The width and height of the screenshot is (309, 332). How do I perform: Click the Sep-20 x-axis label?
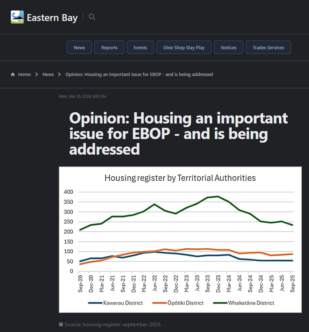coord(80,284)
